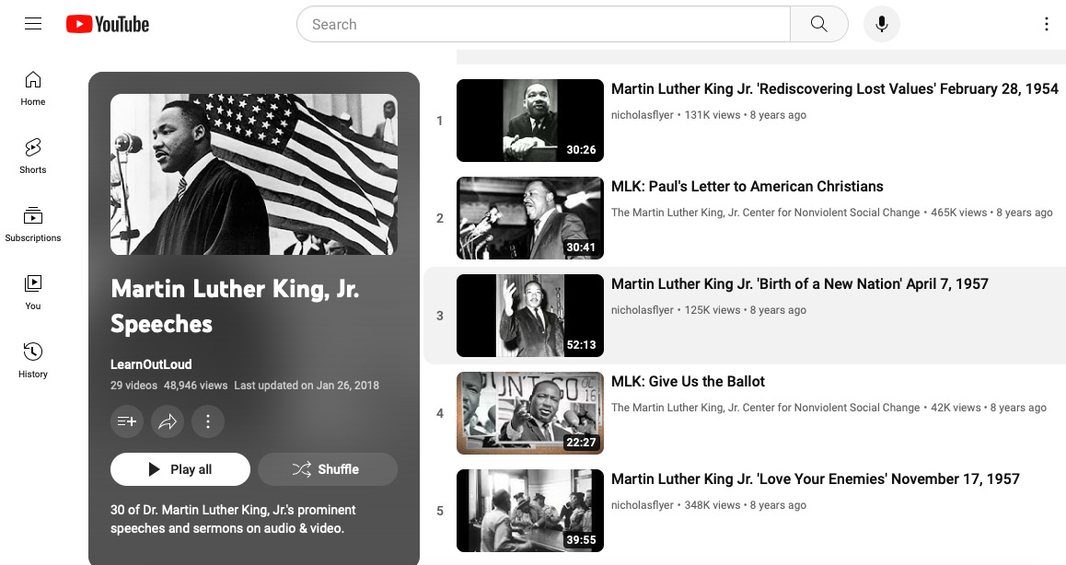The width and height of the screenshot is (1066, 565).
Task: Click the 52:13 duration badge
Action: click(581, 345)
